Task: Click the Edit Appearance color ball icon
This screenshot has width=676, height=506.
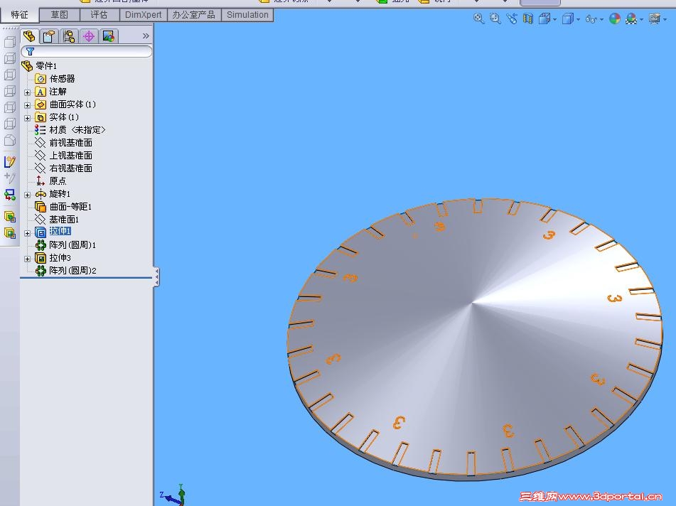Action: (x=615, y=18)
